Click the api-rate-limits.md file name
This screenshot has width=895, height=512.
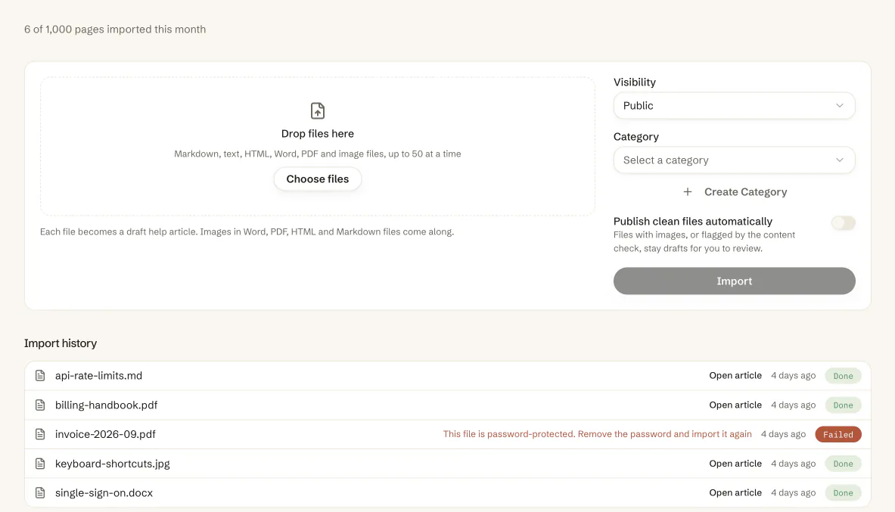click(99, 376)
